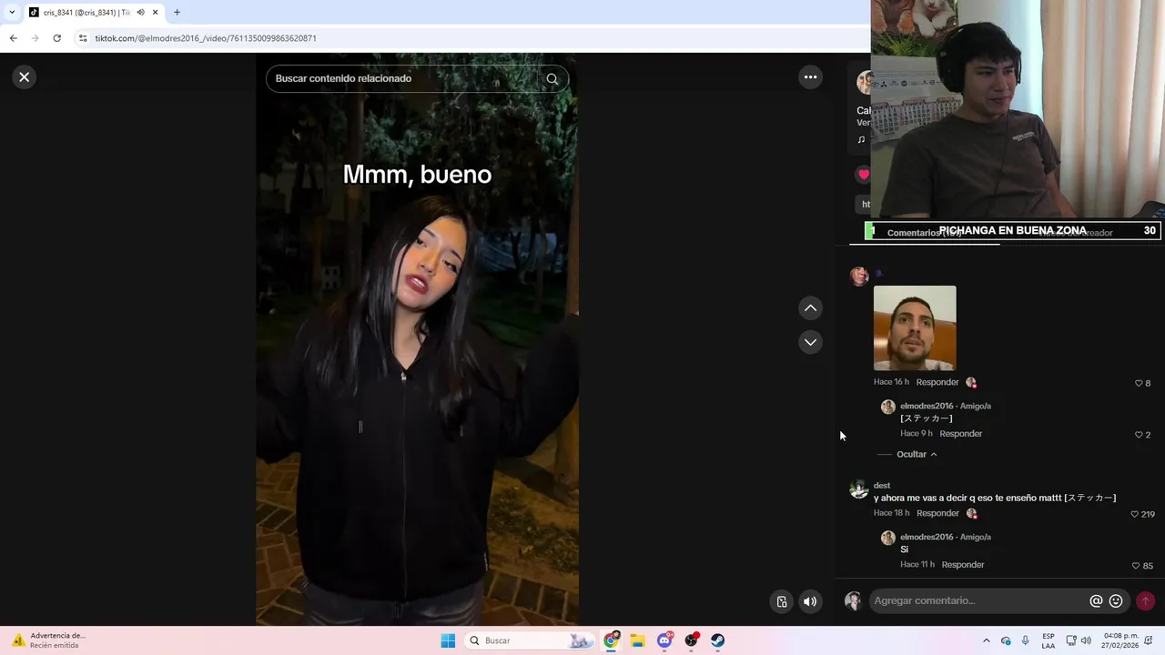Open the Advertencia notification widget
Screen dimensions: 1165x655
coord(47,640)
